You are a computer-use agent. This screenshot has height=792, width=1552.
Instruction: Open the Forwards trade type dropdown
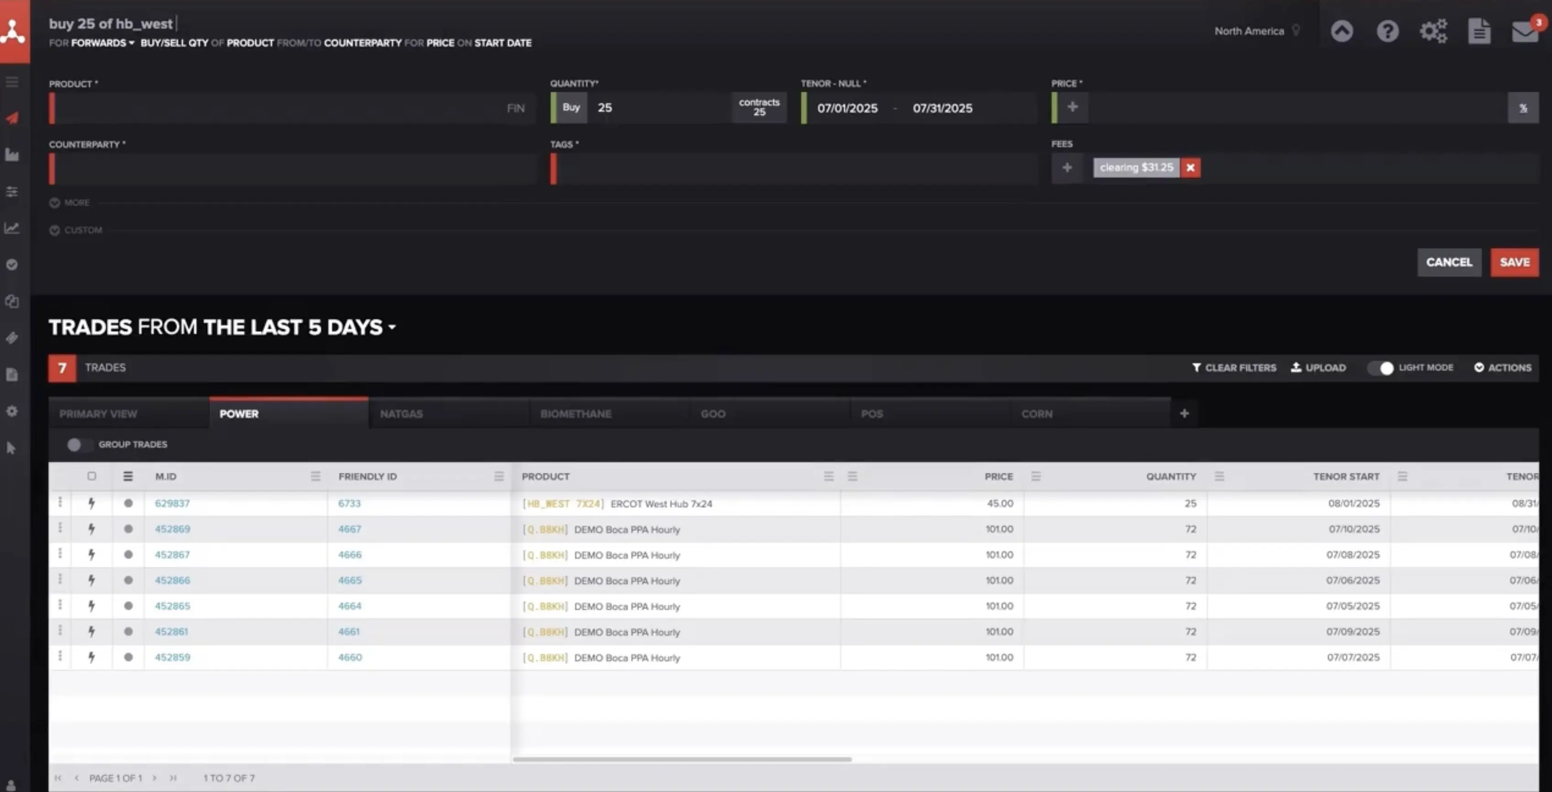click(x=103, y=44)
